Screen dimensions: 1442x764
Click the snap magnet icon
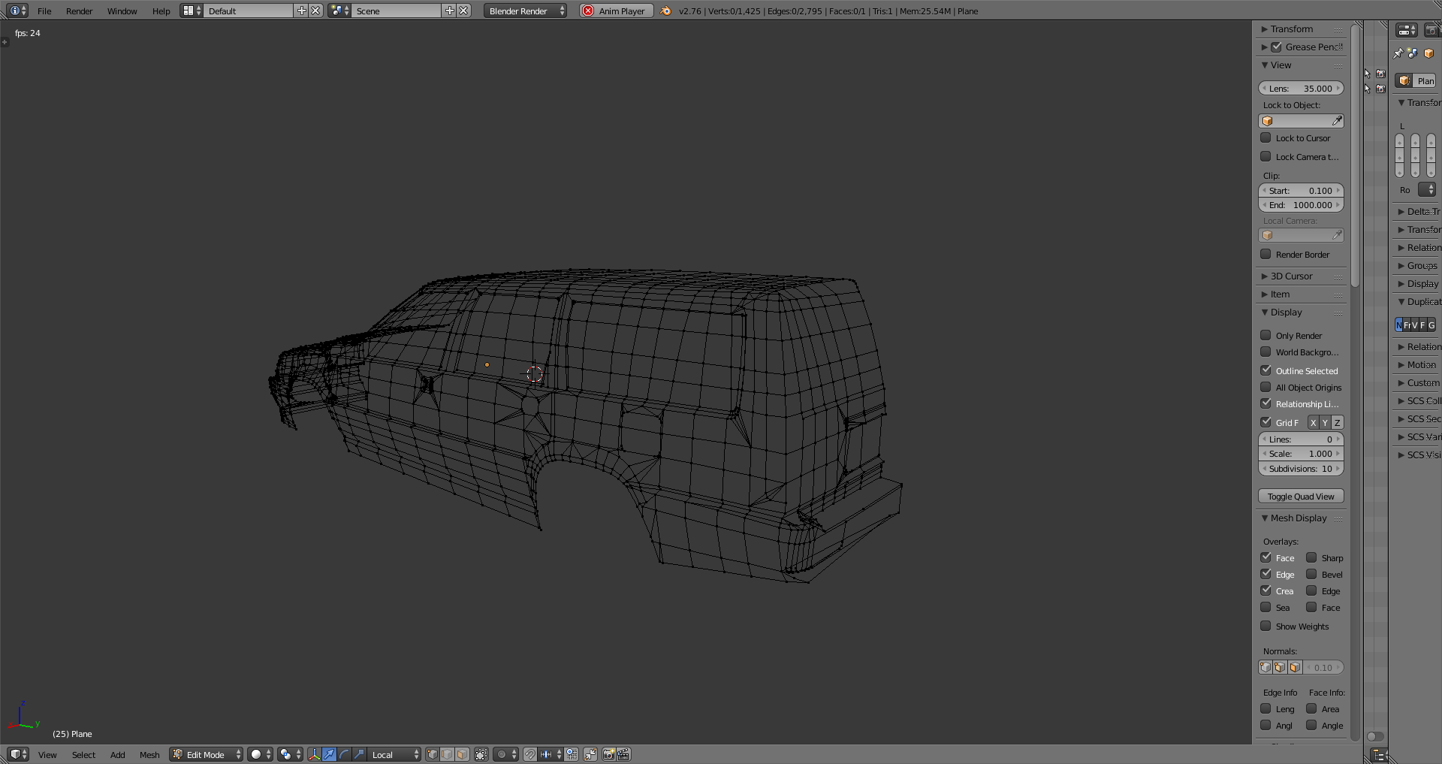[530, 754]
